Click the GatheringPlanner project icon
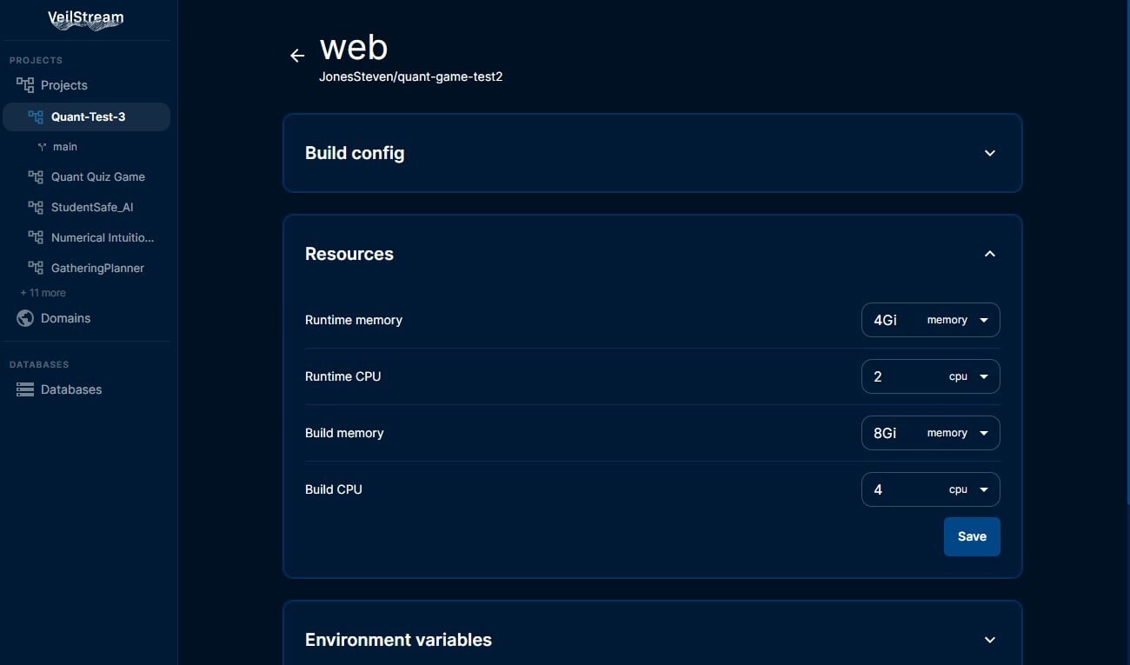The height and width of the screenshot is (665, 1130). pos(35,267)
